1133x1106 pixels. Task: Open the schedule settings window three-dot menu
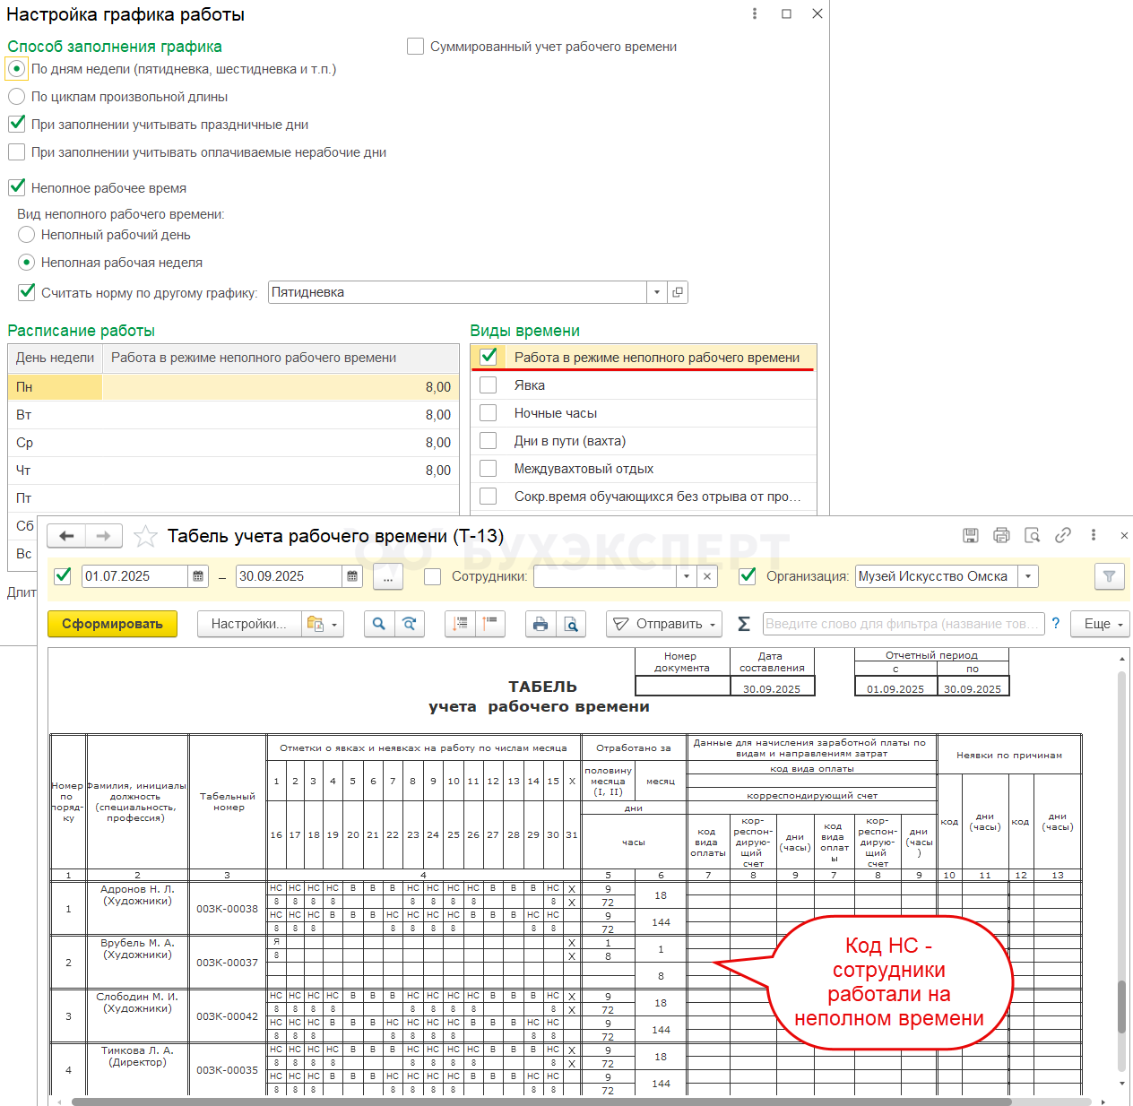tap(755, 13)
